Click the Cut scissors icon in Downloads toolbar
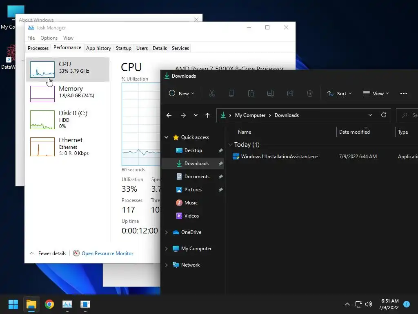418x314 pixels. pyautogui.click(x=212, y=93)
